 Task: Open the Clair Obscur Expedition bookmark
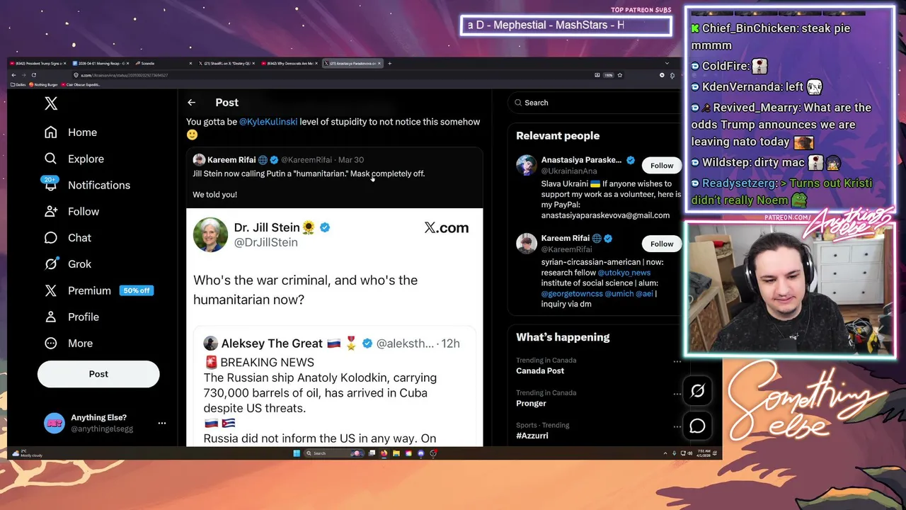(82, 85)
